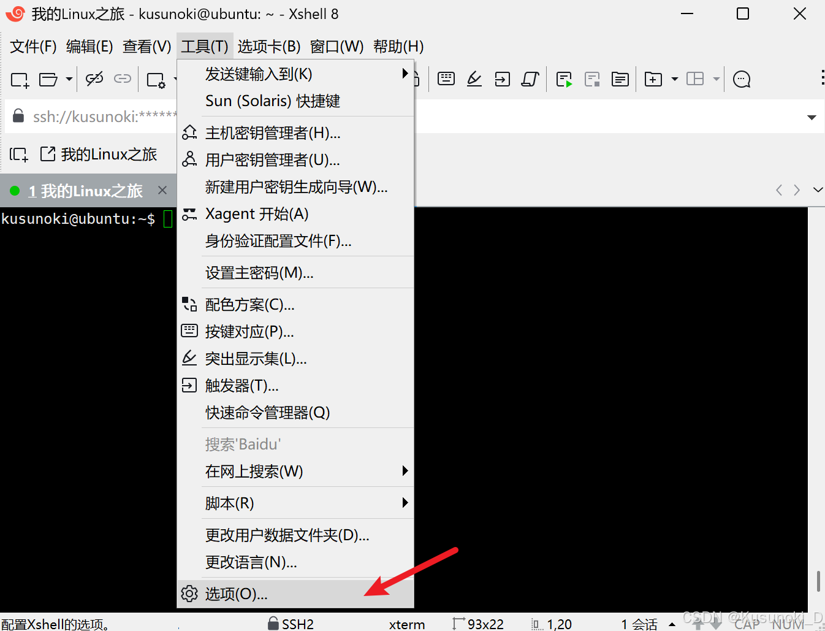The image size is (825, 631).
Task: Click the xterm status bar entry
Action: 407,624
